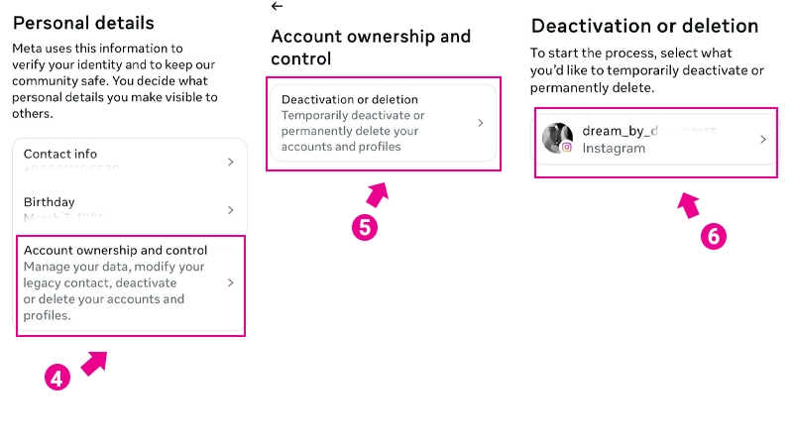
Task: Tap the Deactivation or deletion option text
Action: click(350, 100)
